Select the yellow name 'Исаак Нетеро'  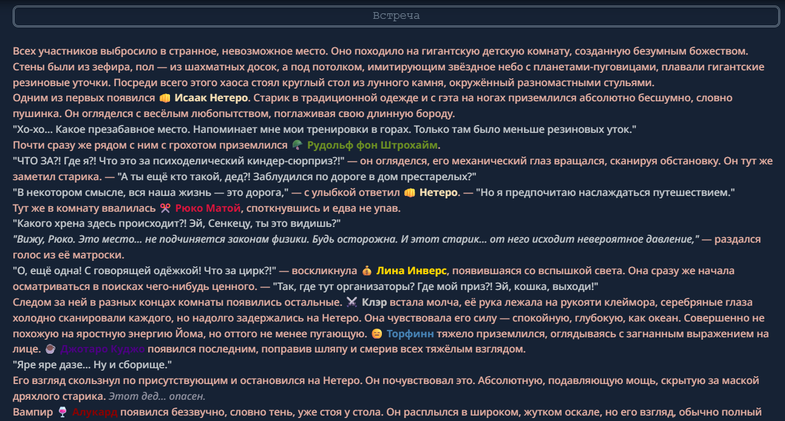[211, 98]
